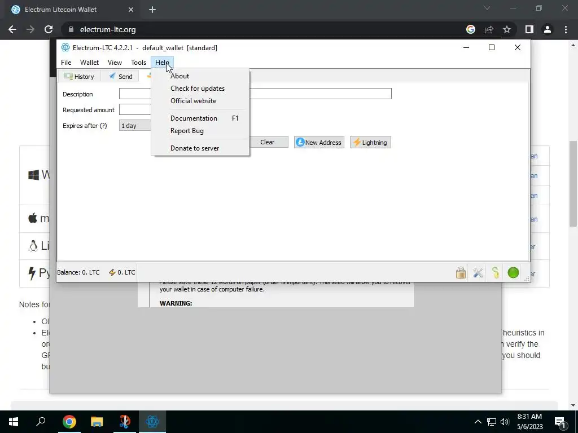The width and height of the screenshot is (578, 433).
Task: Open Chrome tab search chevron
Action: pyautogui.click(x=487, y=8)
